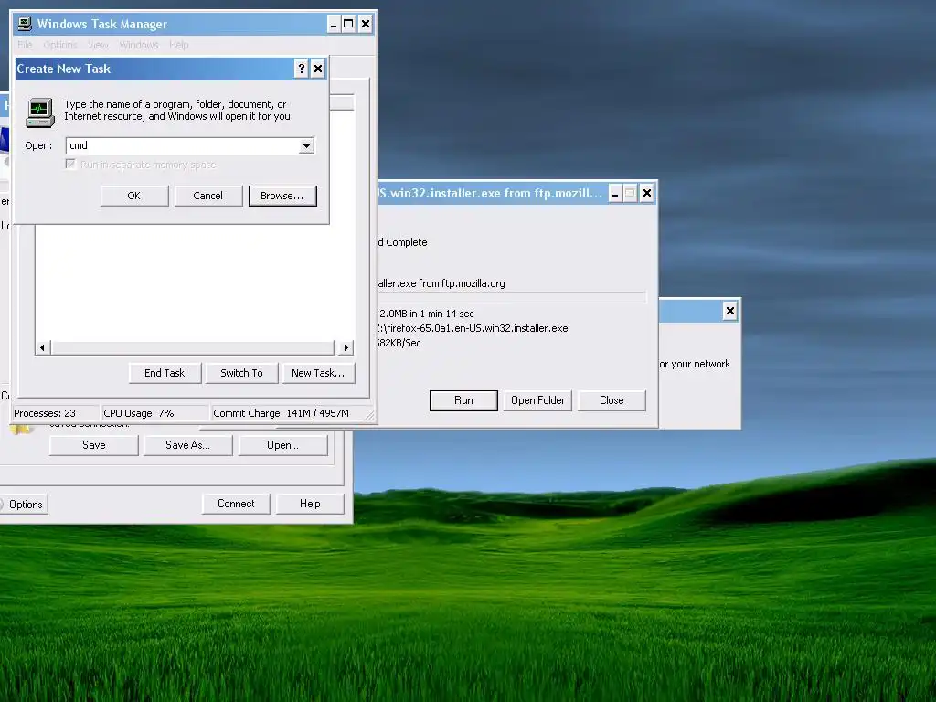Close the network dialog behind the download window
936x702 pixels.
tap(729, 311)
